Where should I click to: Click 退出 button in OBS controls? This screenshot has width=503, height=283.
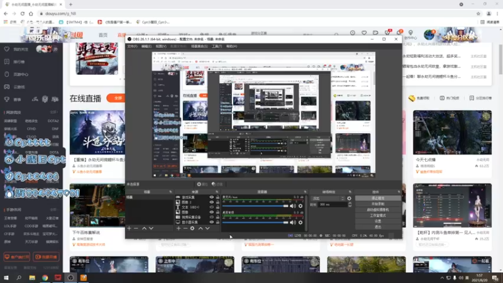click(378, 227)
